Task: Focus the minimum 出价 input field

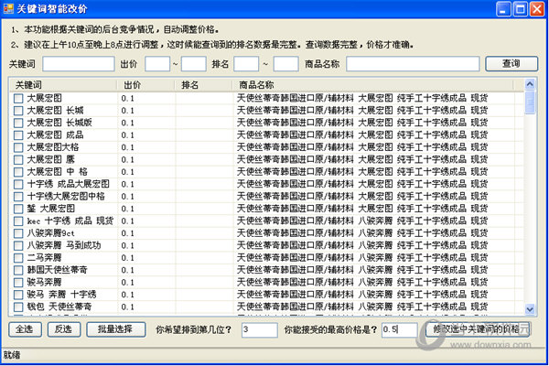Action: pos(157,64)
